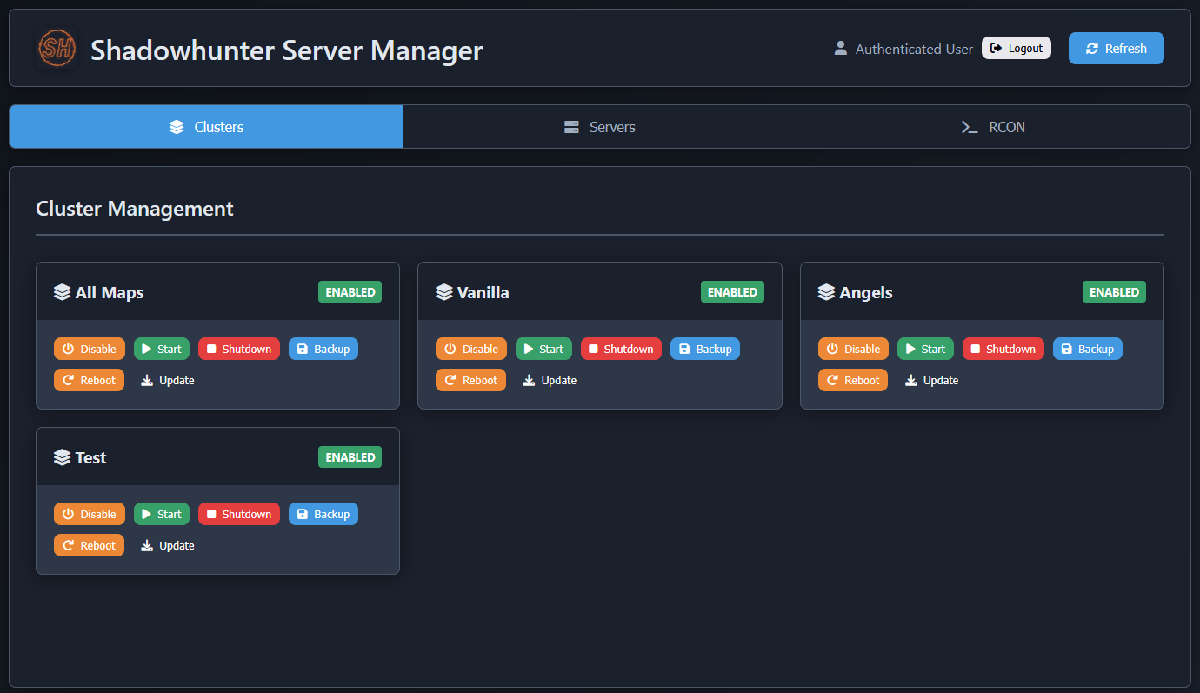The width and height of the screenshot is (1200, 693).
Task: Click Update under the Test cluster
Action: (x=167, y=545)
